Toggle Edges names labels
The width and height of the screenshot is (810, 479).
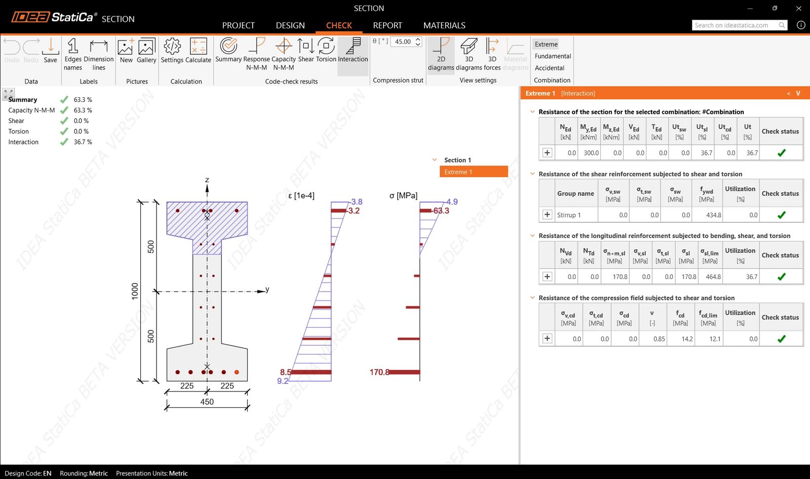[73, 55]
